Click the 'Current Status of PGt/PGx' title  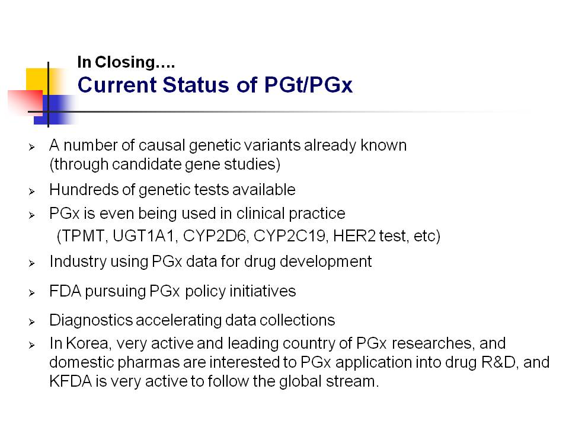(x=215, y=85)
